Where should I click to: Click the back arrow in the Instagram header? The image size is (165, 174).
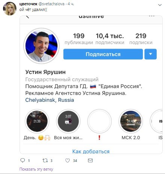tap(28, 17)
